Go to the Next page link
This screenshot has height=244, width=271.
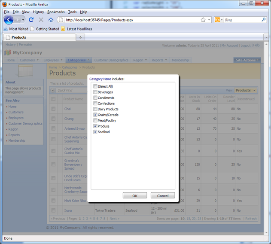point(114,219)
